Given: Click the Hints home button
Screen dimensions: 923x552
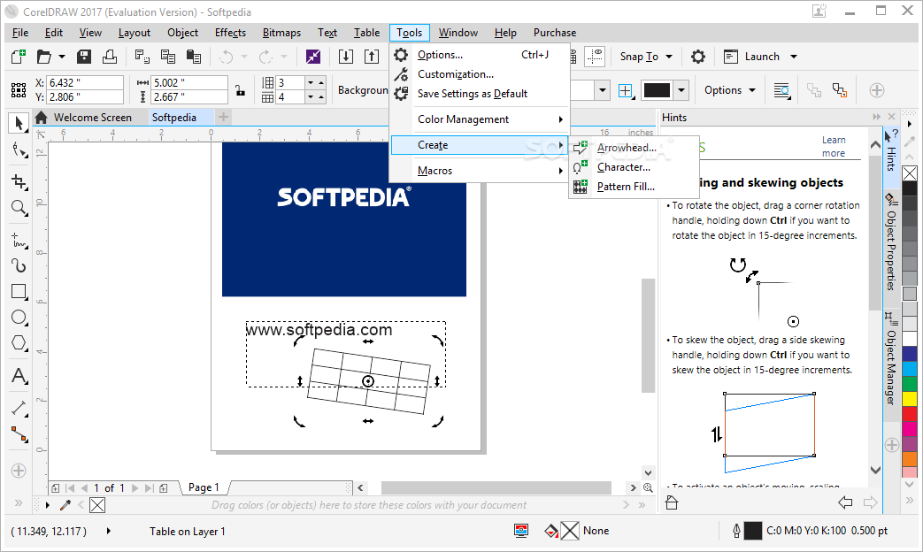Looking at the screenshot, I should [x=672, y=502].
